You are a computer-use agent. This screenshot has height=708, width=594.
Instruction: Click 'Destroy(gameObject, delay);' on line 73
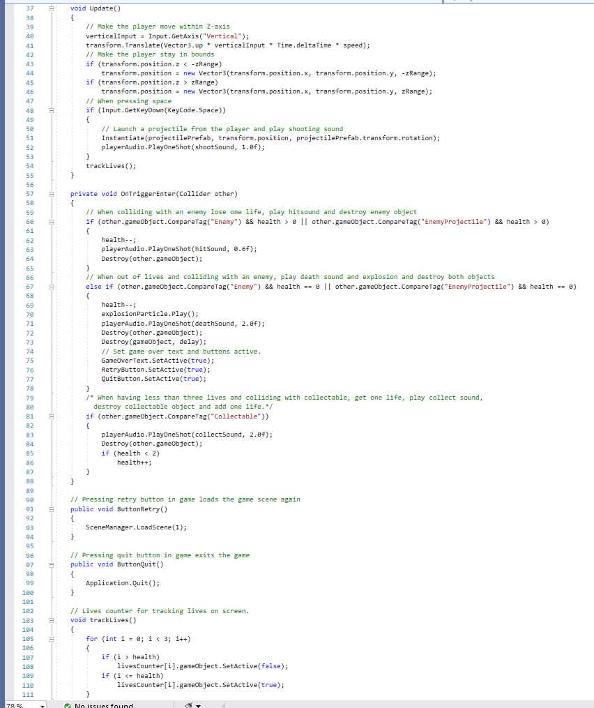pos(154,342)
